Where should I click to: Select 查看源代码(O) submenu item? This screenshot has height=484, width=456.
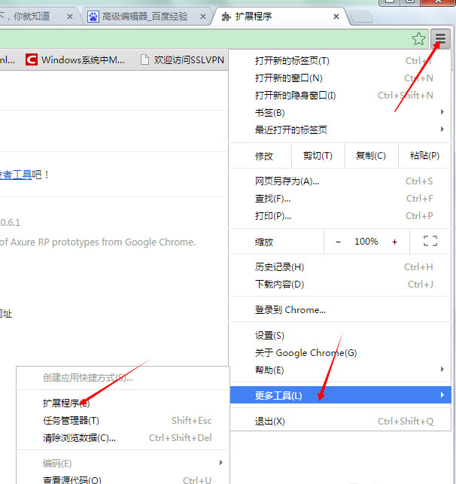pos(123,479)
